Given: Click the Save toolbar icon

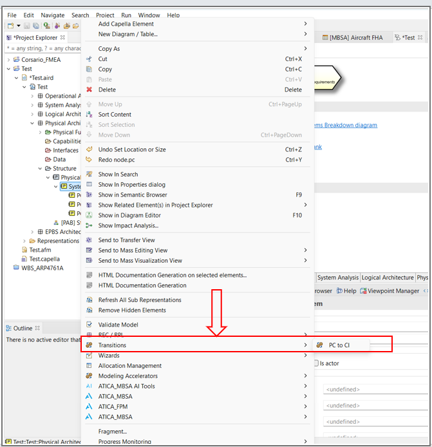Looking at the screenshot, I should 27,26.
